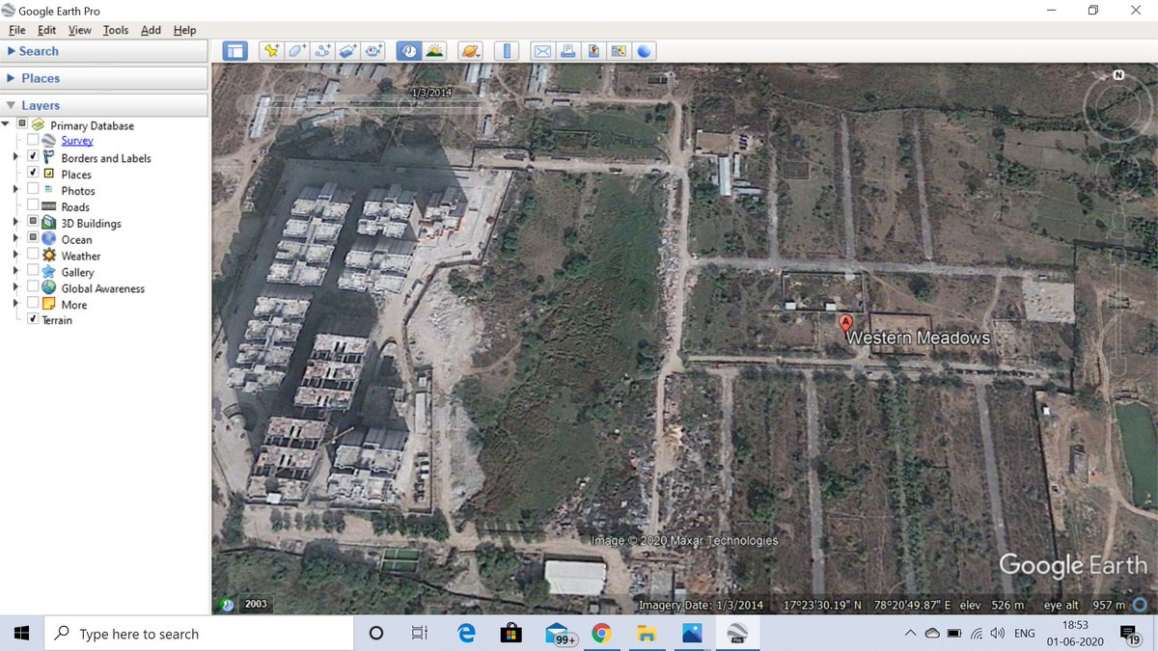Expand the Weather layer node
The height and width of the screenshot is (651, 1158).
click(14, 256)
